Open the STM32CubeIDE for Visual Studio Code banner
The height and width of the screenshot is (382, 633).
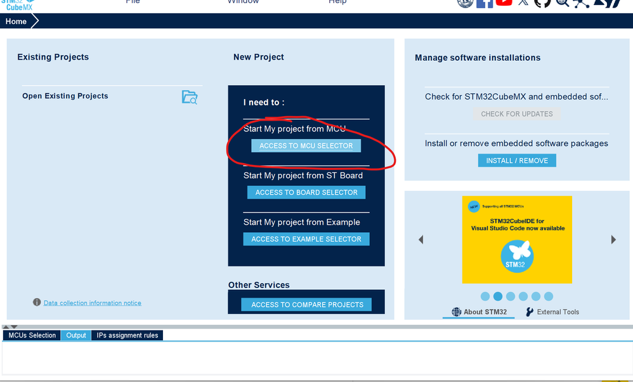click(517, 239)
